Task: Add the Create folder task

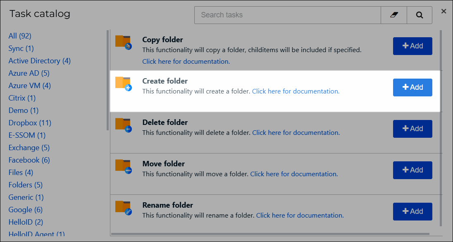Action: (x=412, y=87)
